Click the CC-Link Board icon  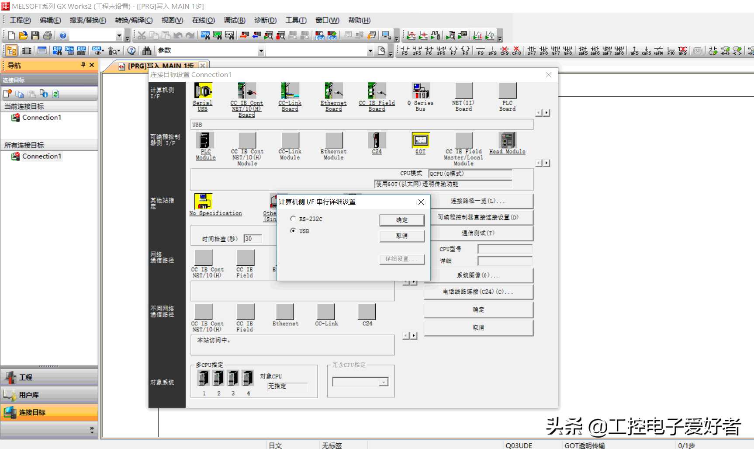(290, 91)
